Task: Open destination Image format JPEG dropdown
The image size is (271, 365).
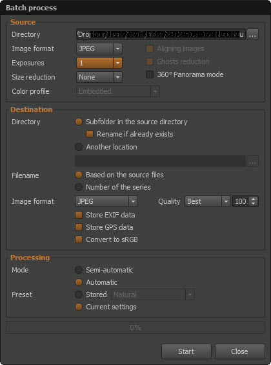Action: (x=106, y=201)
